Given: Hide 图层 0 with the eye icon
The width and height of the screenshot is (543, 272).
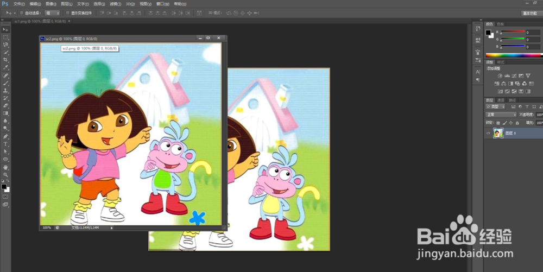Looking at the screenshot, I should click(x=488, y=133).
